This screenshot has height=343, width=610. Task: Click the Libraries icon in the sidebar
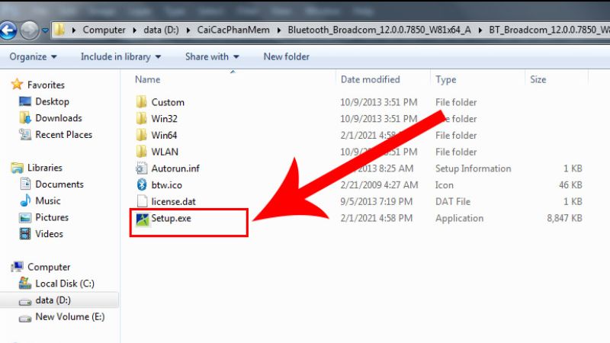click(x=17, y=168)
